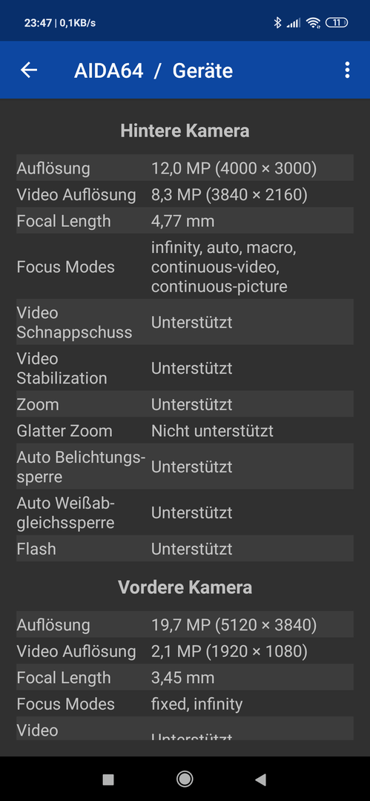The image size is (370, 801).
Task: Select front camera Auflösung 19,7 MP row
Action: click(x=185, y=624)
